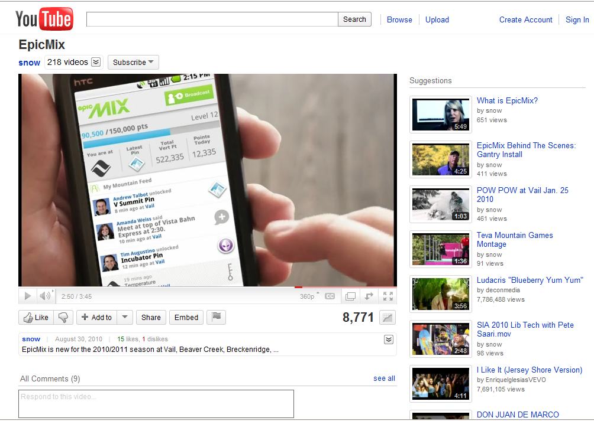The width and height of the screenshot is (594, 421).
Task: Open the What is EpicMix? thumbnail
Action: coord(441,115)
